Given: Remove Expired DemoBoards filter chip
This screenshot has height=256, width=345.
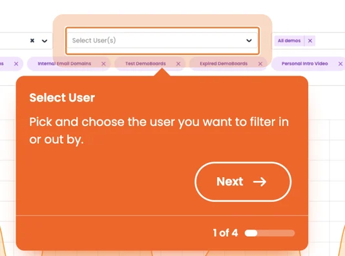Looking at the screenshot, I should point(260,64).
